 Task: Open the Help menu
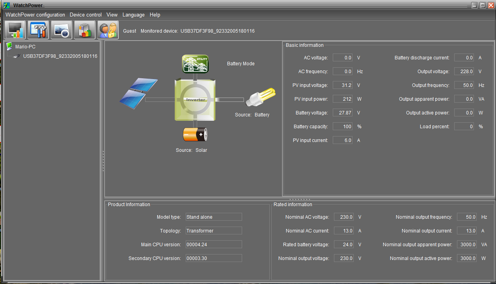tap(155, 15)
